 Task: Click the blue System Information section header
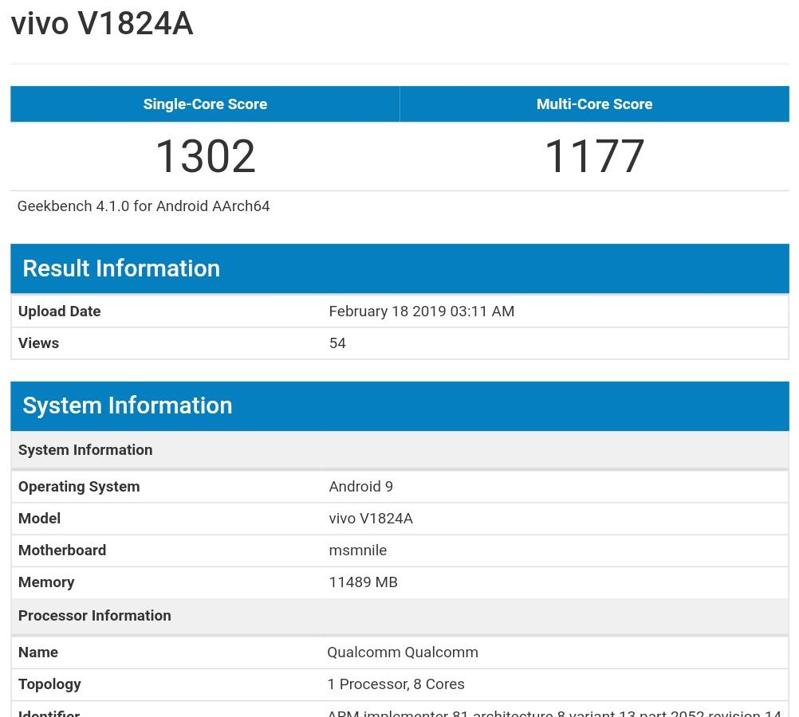tap(400, 406)
